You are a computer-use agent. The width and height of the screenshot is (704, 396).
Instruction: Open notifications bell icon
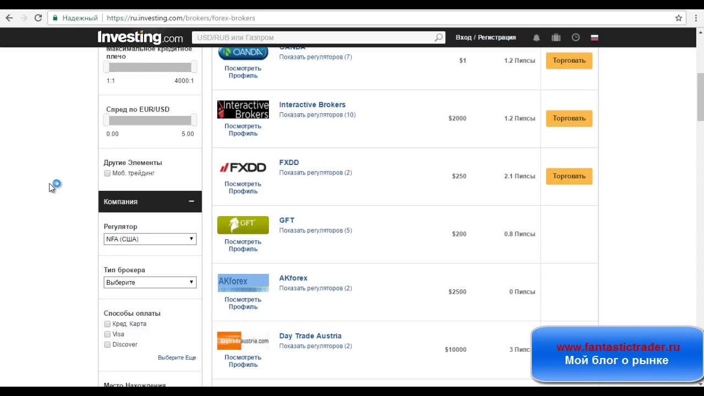536,37
